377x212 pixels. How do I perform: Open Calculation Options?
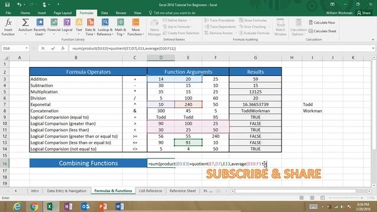[x=299, y=28]
